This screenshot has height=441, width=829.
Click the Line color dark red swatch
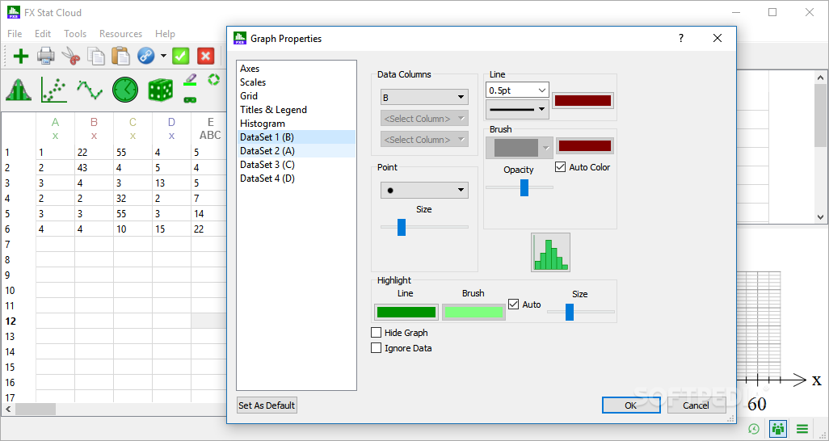(x=583, y=100)
